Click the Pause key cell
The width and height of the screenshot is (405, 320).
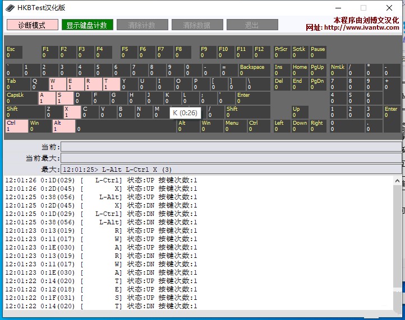point(318,52)
